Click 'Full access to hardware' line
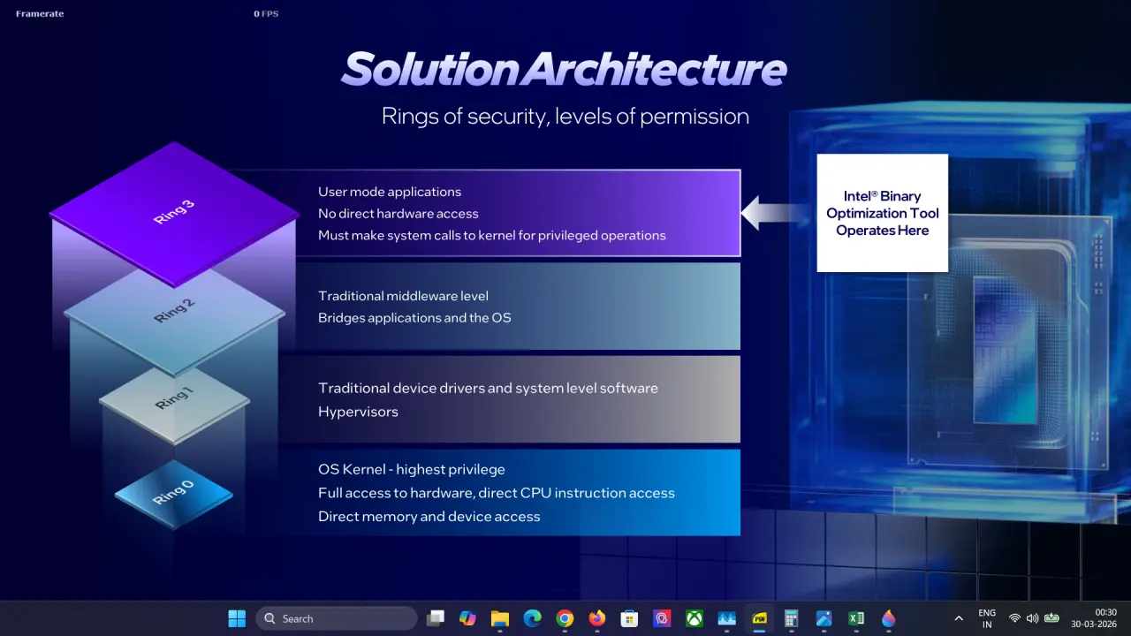Image resolution: width=1131 pixels, height=636 pixels. 497,493
